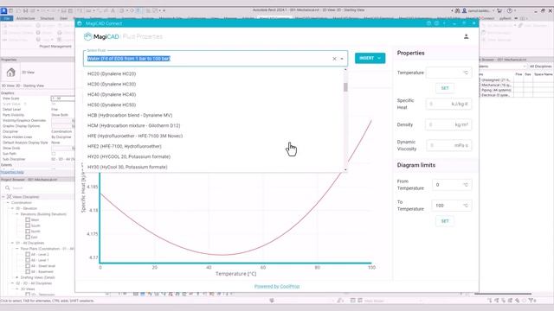
Task: Click the 3D View house icon
Action: pyautogui.click(x=10, y=73)
